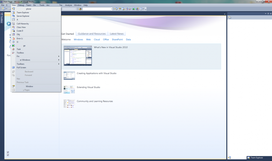Select the Welcome category on Start Page
Viewport: 272px width, 161px height.
tap(66, 40)
